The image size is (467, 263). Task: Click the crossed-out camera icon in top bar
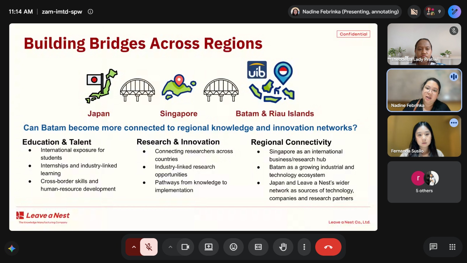pyautogui.click(x=414, y=12)
